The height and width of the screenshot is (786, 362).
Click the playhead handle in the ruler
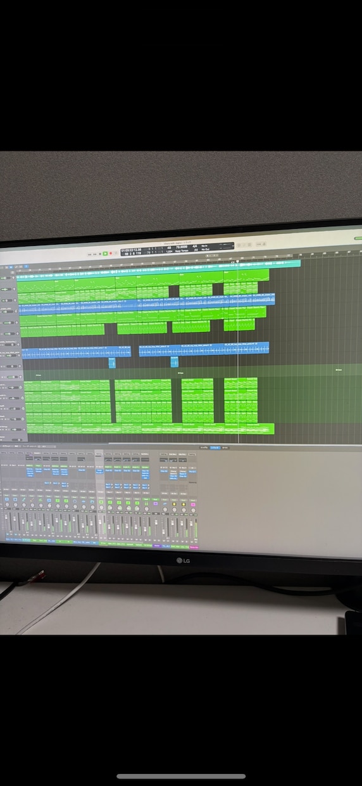click(238, 261)
